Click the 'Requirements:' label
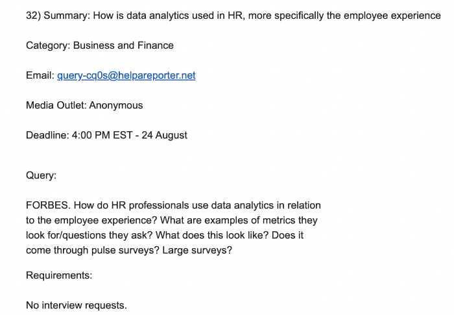454x315 pixels. (x=59, y=275)
